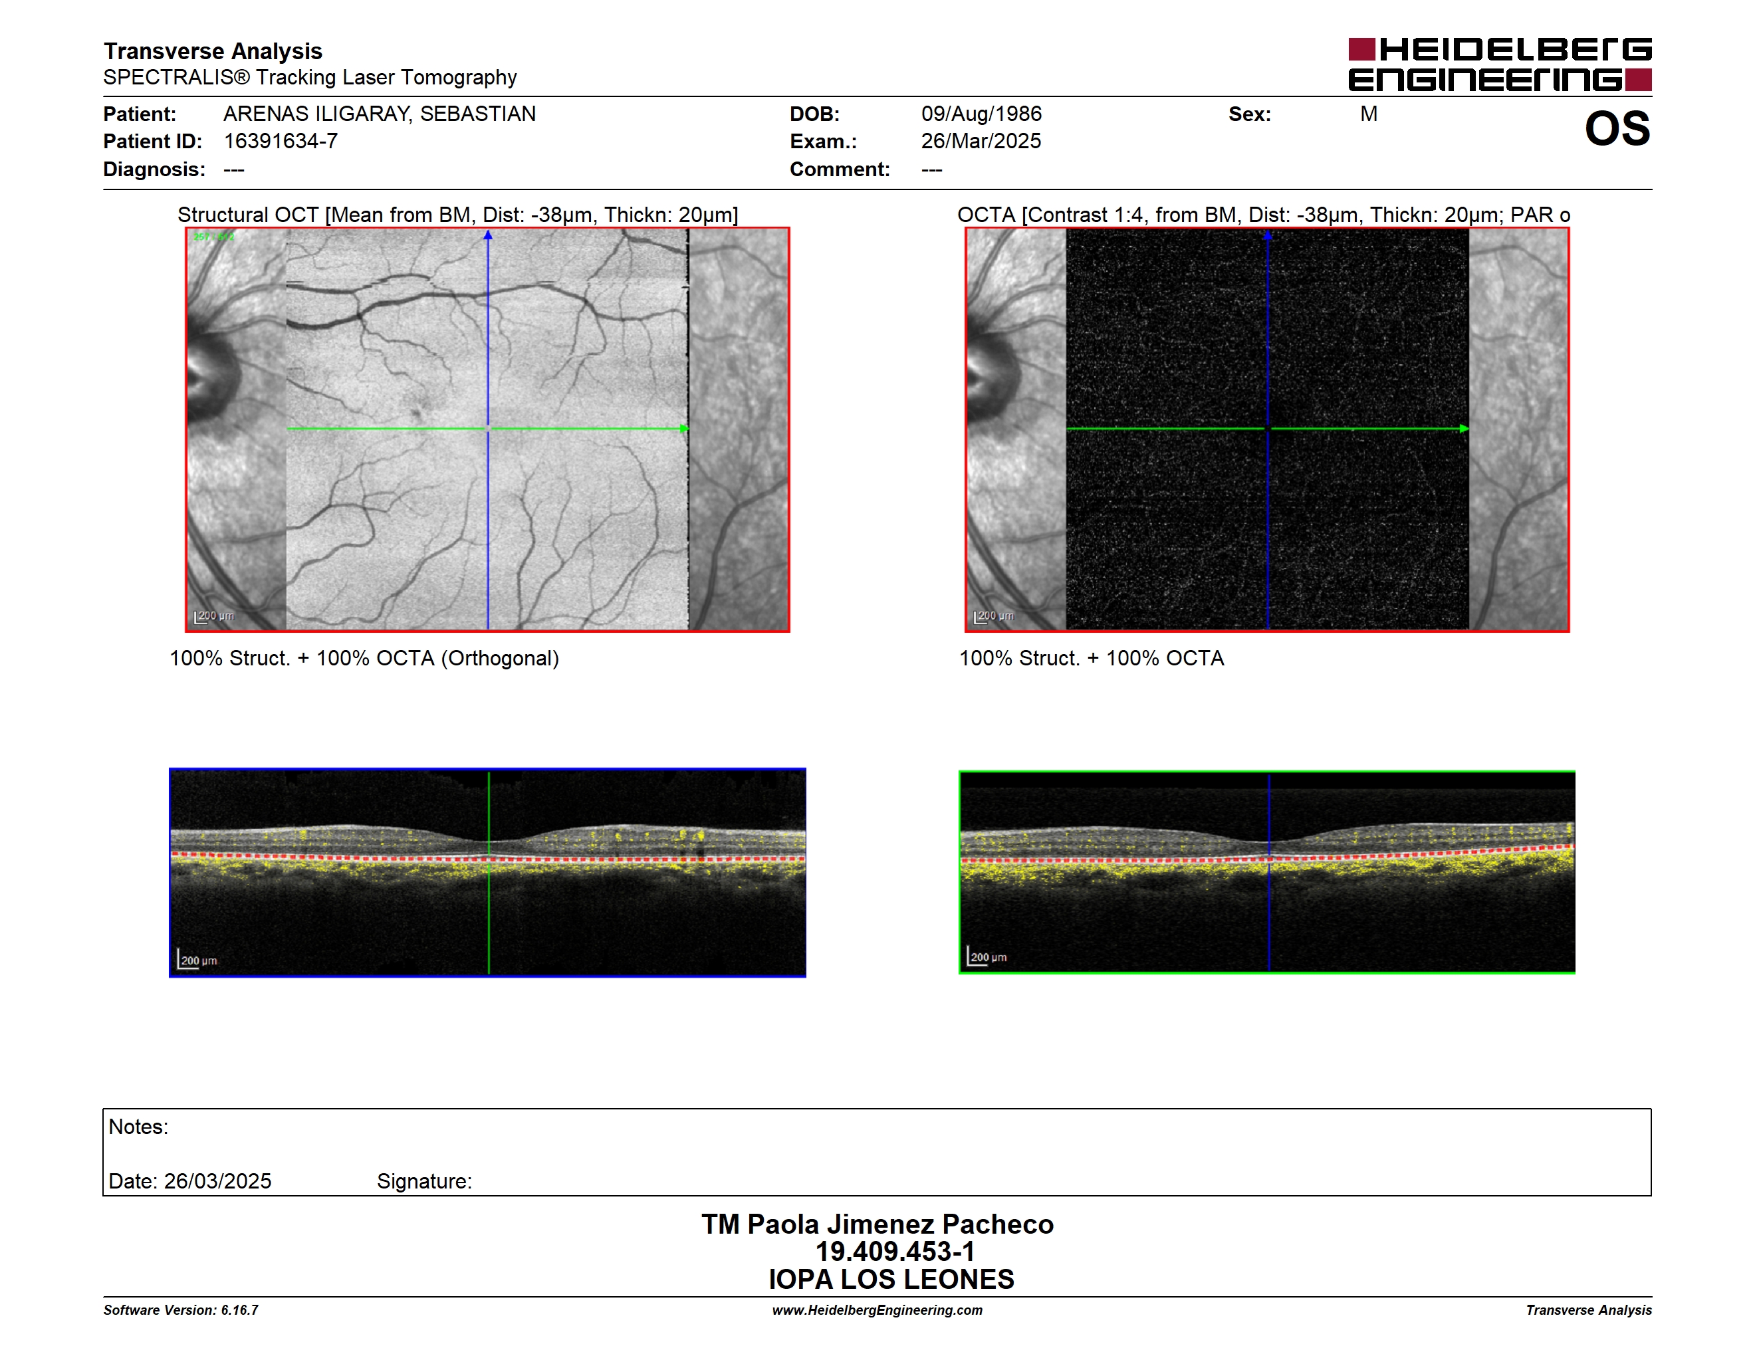Screen dimensions: 1755x1356
Task: Select the Transverse Analysis report title
Action: [213, 51]
